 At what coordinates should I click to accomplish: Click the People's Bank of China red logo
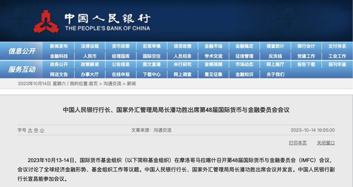(46, 22)
